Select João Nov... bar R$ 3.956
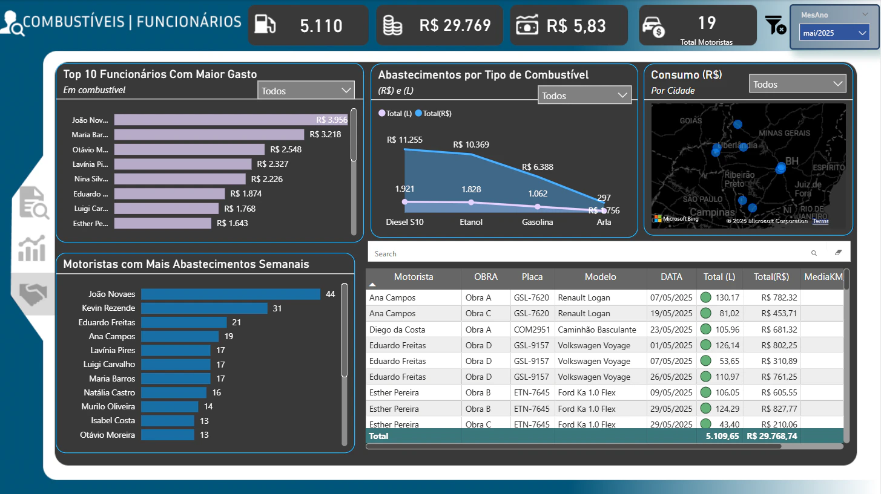The image size is (881, 494). (231, 120)
